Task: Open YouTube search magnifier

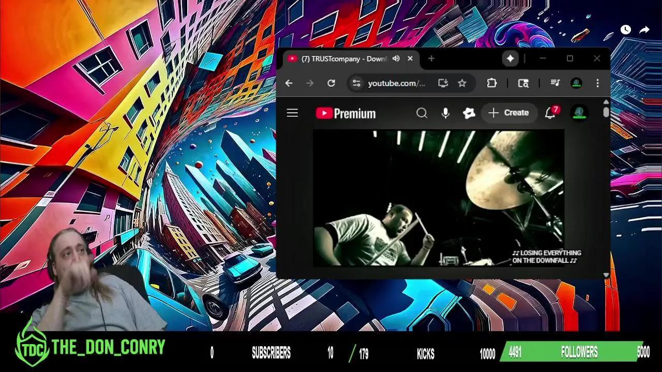Action: point(422,113)
